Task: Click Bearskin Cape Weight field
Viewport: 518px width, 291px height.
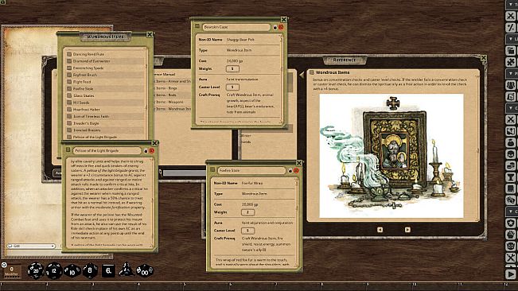Action: [x=232, y=68]
